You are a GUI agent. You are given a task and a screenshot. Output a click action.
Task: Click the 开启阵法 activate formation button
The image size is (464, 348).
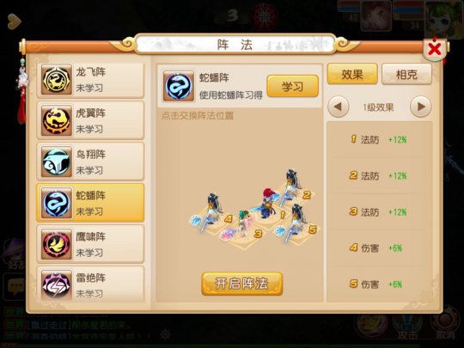tap(241, 284)
